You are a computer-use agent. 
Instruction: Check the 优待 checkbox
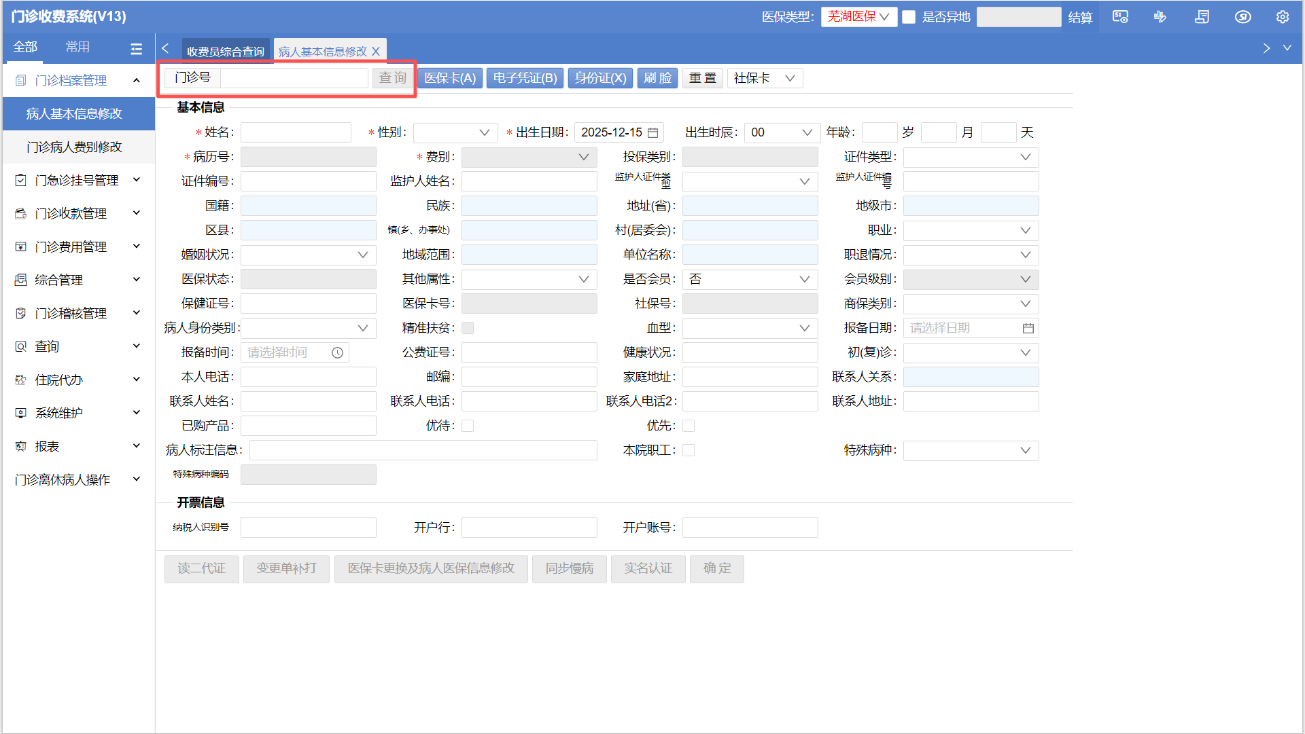(468, 426)
